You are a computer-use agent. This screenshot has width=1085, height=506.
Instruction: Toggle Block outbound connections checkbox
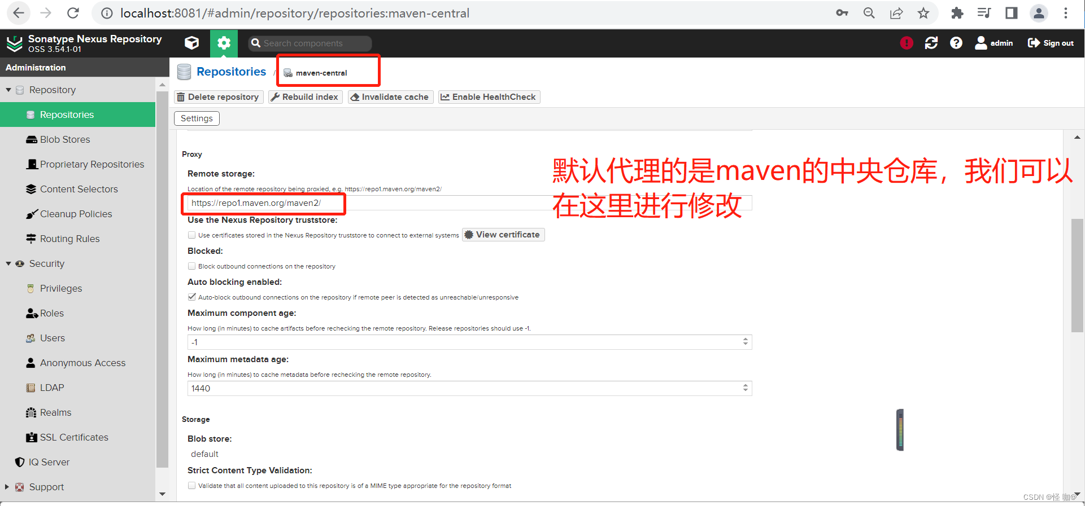click(192, 266)
